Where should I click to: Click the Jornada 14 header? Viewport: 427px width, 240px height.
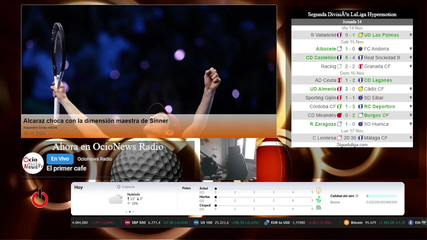(x=352, y=22)
